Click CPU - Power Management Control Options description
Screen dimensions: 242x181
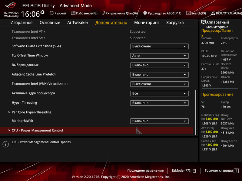coord(41,142)
